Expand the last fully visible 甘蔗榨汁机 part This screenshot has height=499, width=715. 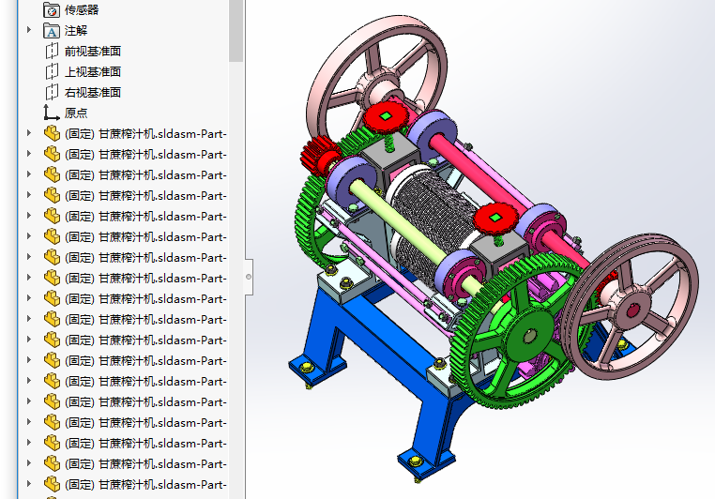[x=29, y=484]
